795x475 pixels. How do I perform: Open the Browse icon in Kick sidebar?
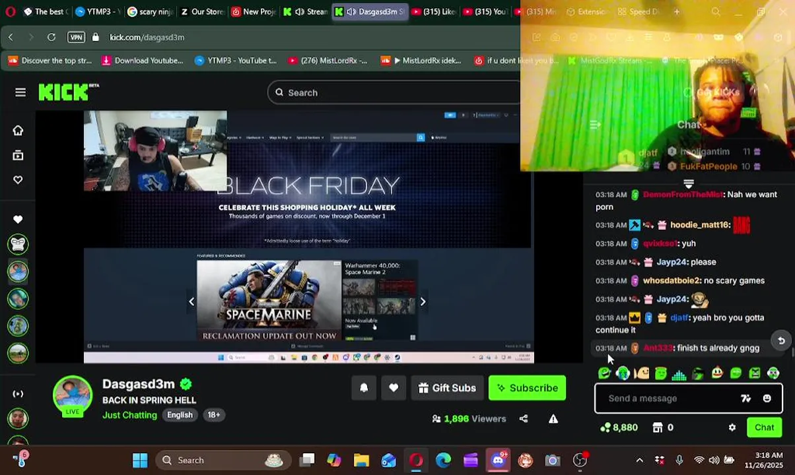[18, 156]
